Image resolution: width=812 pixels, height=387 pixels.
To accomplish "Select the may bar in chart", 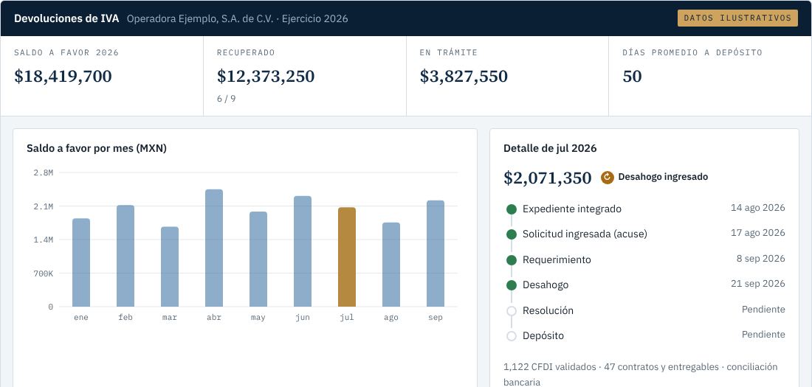I will pyautogui.click(x=258, y=259).
